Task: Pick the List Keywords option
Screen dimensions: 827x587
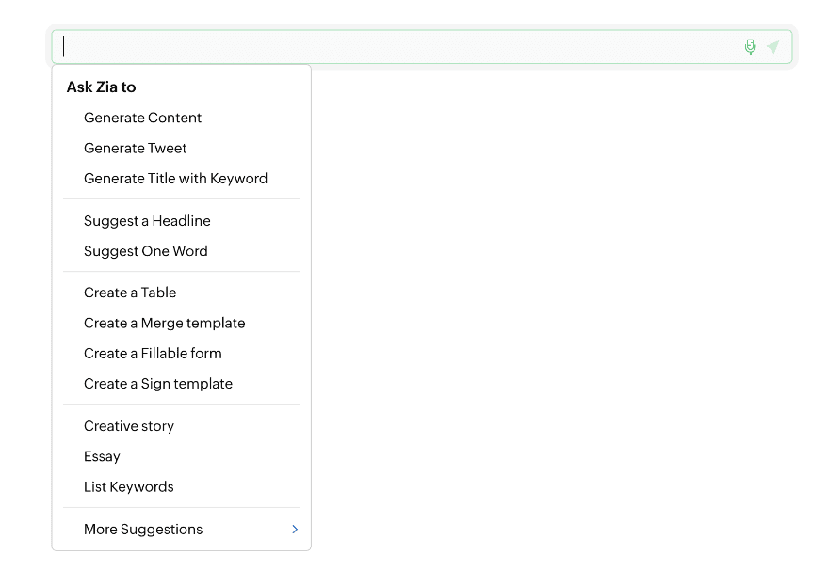Action: [x=128, y=487]
